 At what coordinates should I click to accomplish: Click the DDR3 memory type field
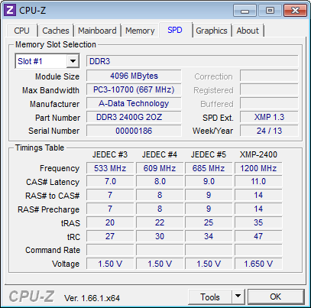pos(192,61)
